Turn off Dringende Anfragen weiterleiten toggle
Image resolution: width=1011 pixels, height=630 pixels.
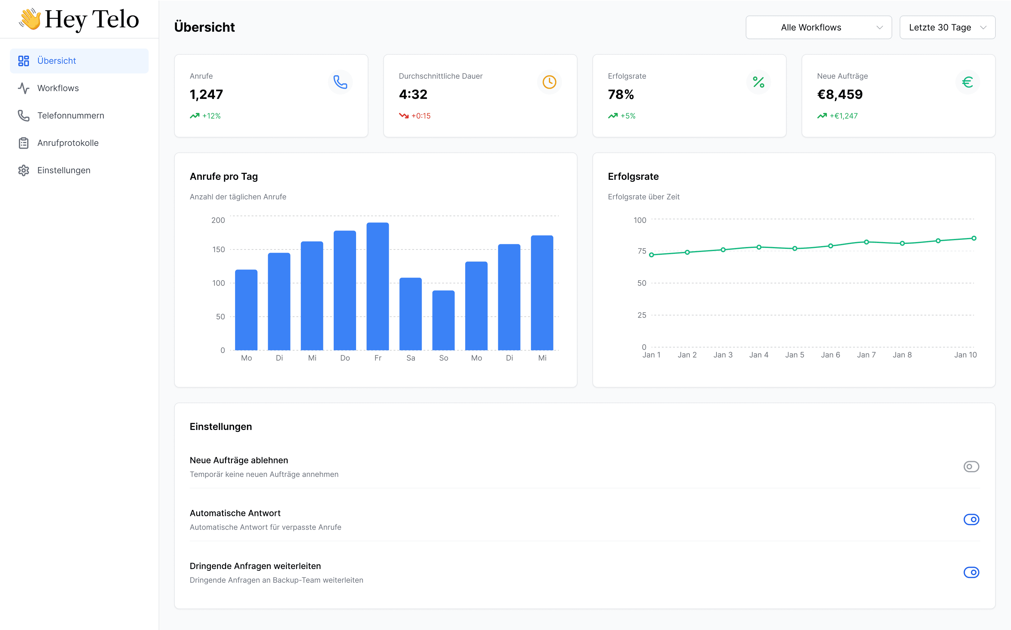point(971,572)
